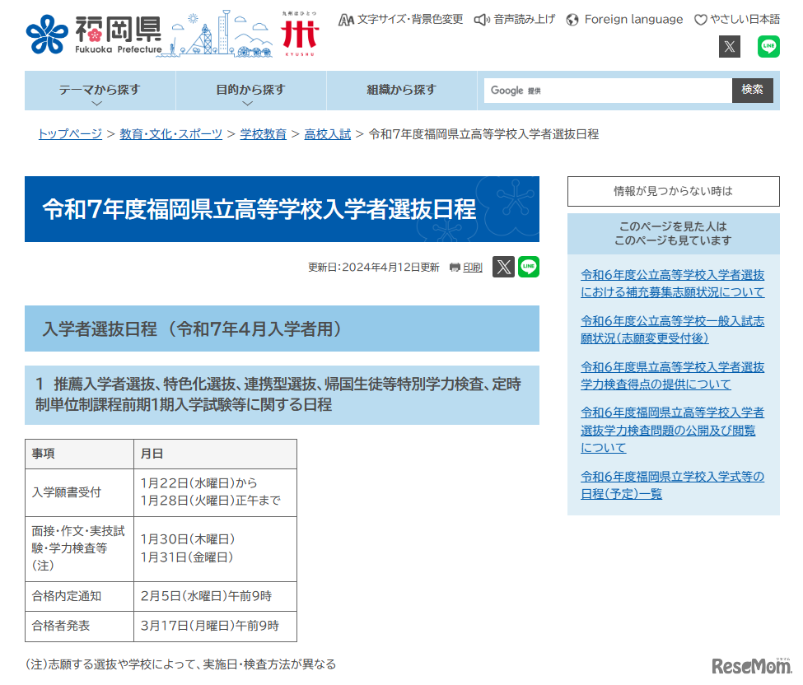Screen dimensions: 803x685
Task: Share page via X icon below title
Action: 503,267
